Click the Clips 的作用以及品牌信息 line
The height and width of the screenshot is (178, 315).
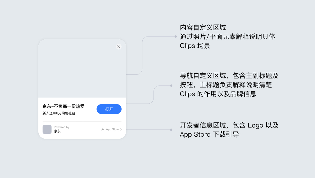(218, 94)
